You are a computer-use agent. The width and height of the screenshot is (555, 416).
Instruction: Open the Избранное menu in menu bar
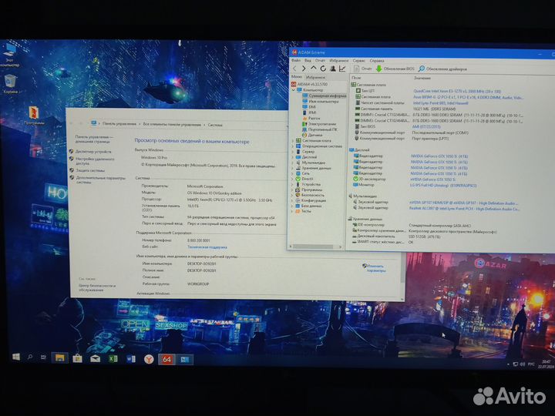[x=339, y=61]
